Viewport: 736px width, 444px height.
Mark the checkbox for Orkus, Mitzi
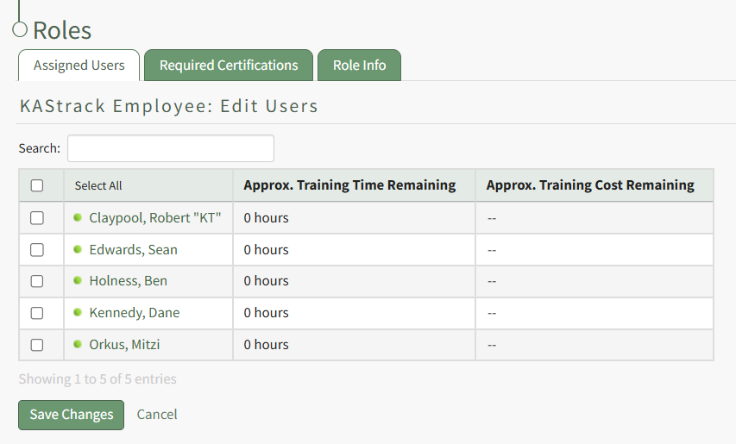(37, 345)
